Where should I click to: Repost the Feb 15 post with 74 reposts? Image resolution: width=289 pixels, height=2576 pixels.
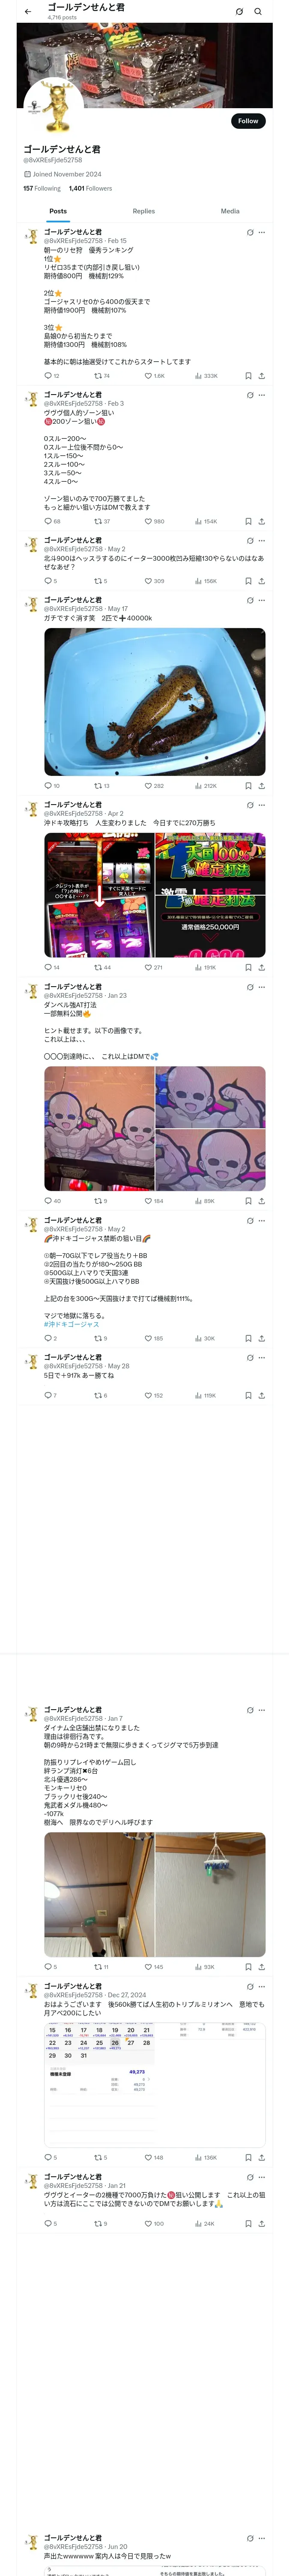98,376
